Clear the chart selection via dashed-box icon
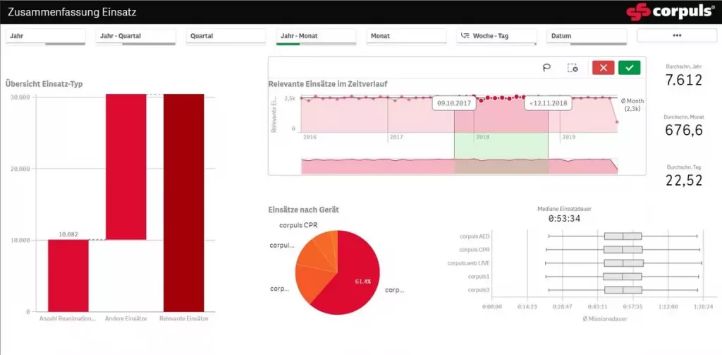Screen dimensions: 722x355 coord(573,68)
